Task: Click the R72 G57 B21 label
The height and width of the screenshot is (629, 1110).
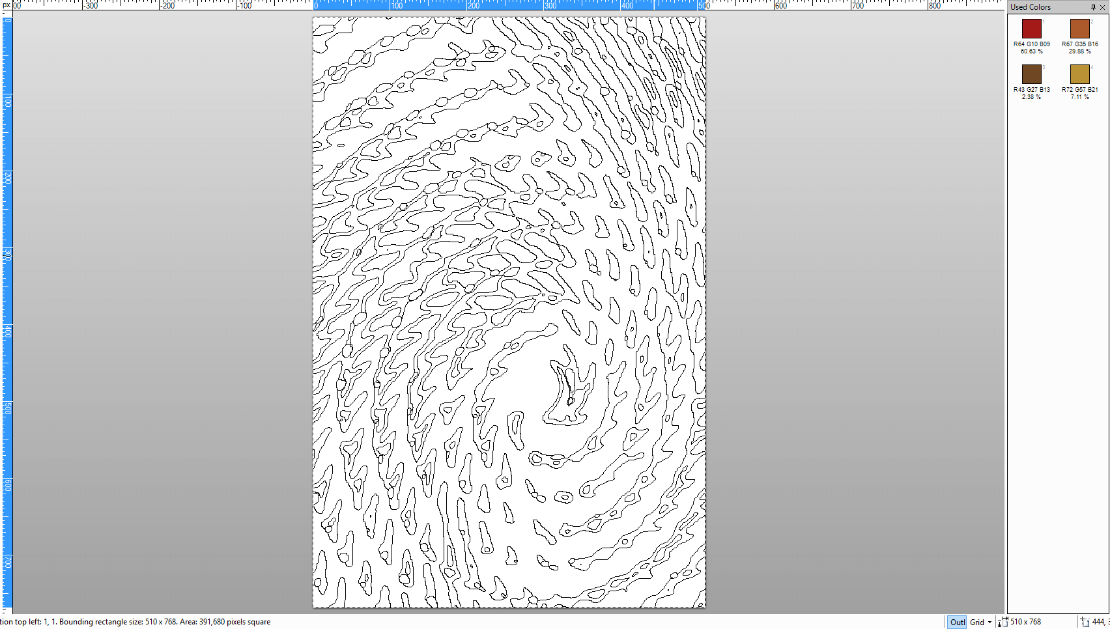Action: 1079,90
